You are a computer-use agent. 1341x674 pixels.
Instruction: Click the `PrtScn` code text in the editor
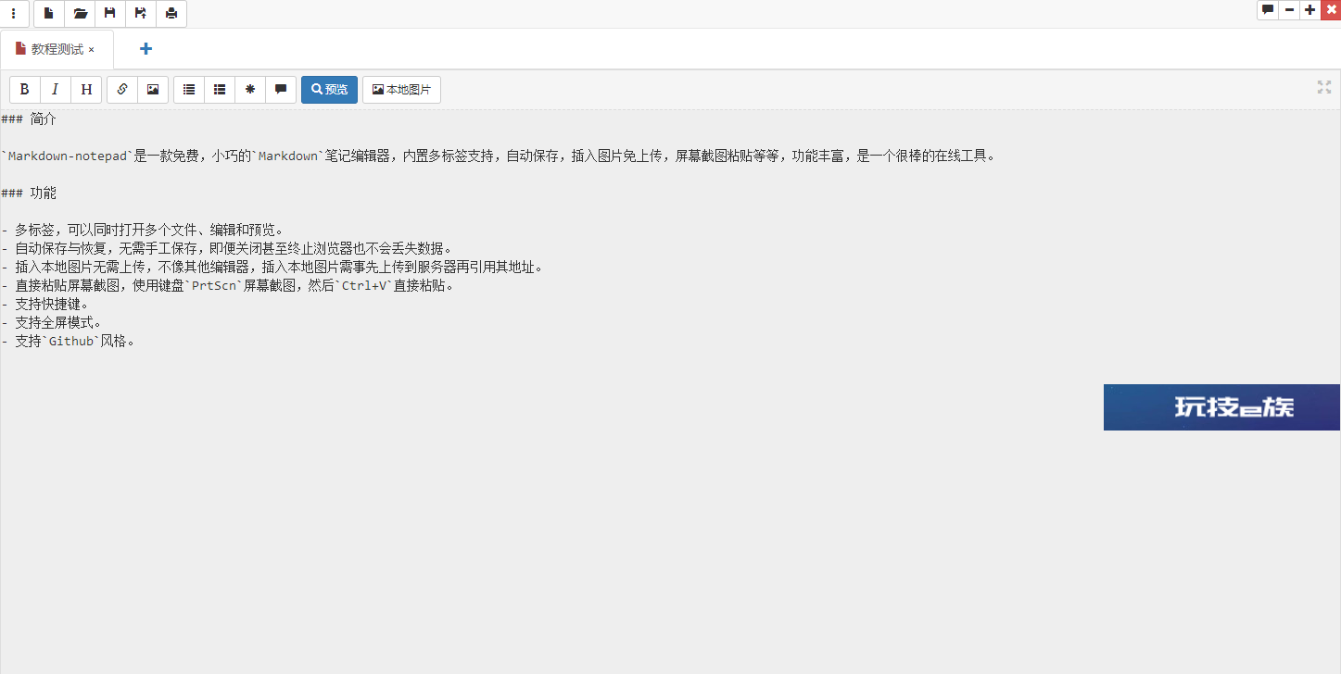(x=213, y=286)
